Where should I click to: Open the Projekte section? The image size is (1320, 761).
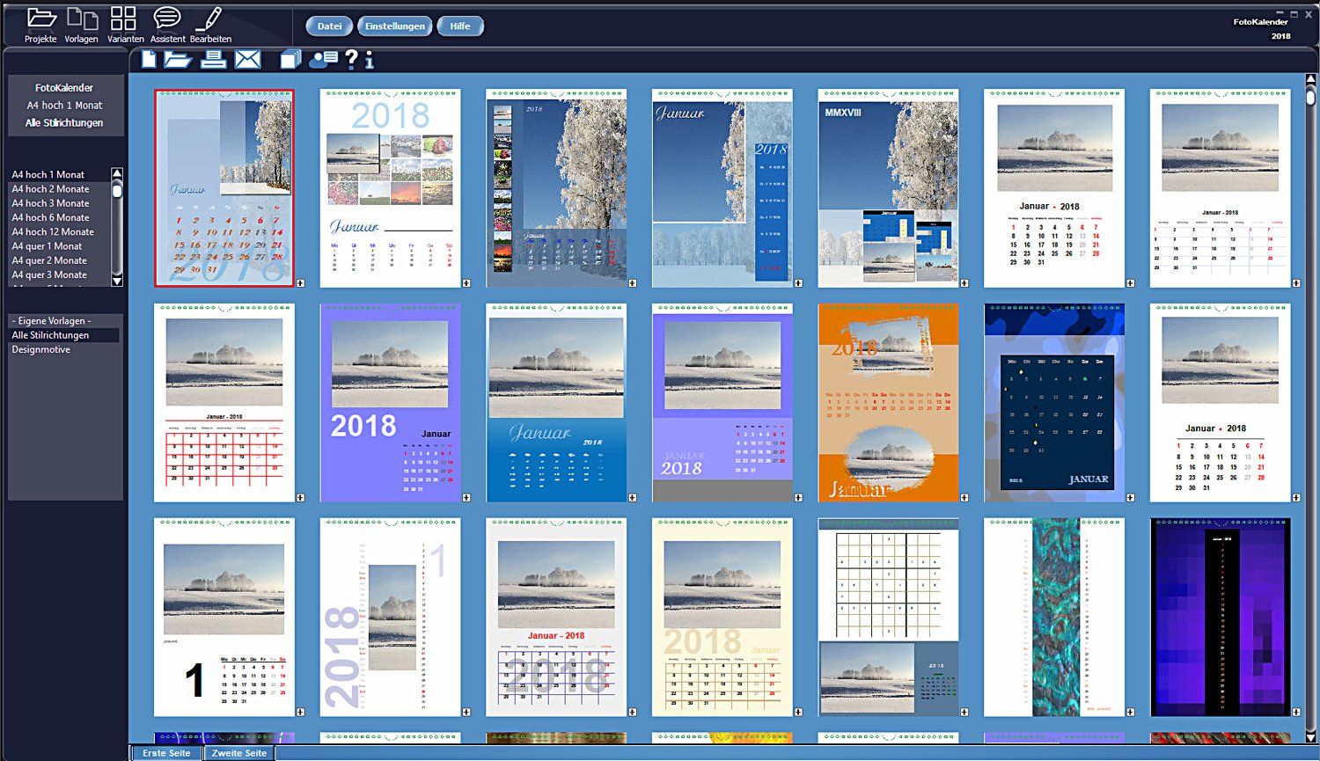[40, 25]
